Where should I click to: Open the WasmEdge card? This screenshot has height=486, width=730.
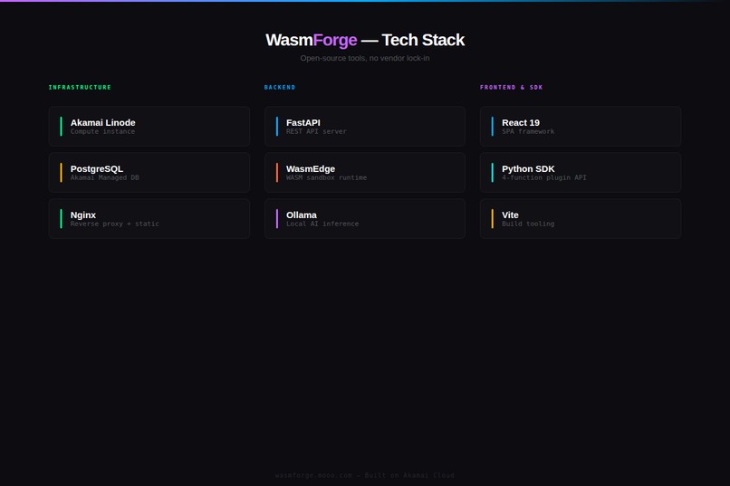pyautogui.click(x=364, y=173)
